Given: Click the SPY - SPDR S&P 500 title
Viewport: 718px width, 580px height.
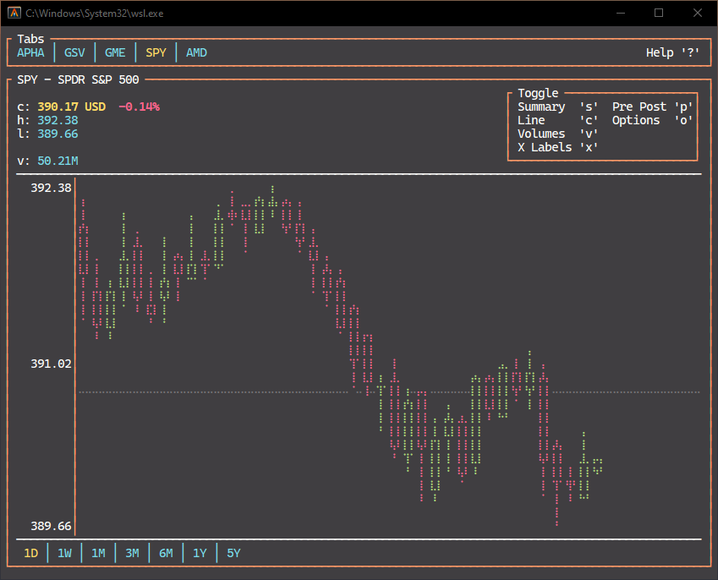Looking at the screenshot, I should coord(78,79).
